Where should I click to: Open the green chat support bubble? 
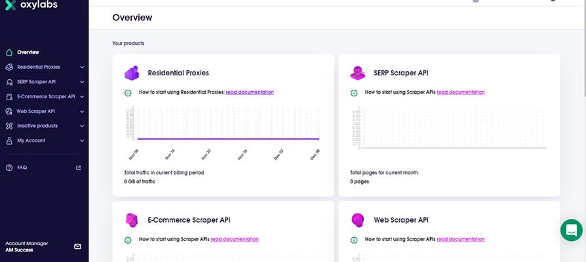(x=571, y=231)
